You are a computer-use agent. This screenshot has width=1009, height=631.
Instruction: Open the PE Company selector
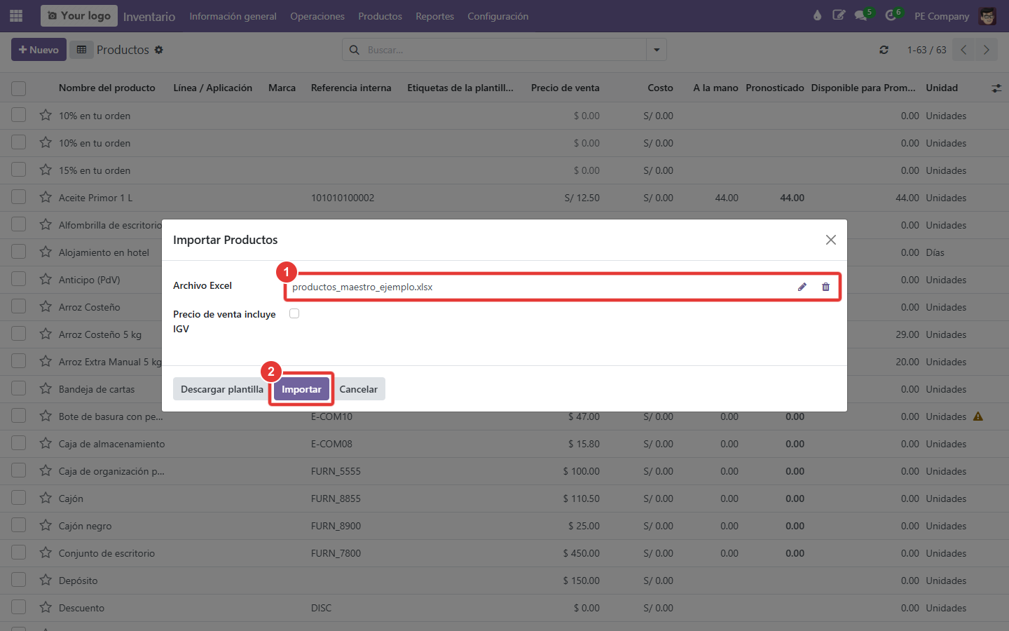[x=941, y=16]
